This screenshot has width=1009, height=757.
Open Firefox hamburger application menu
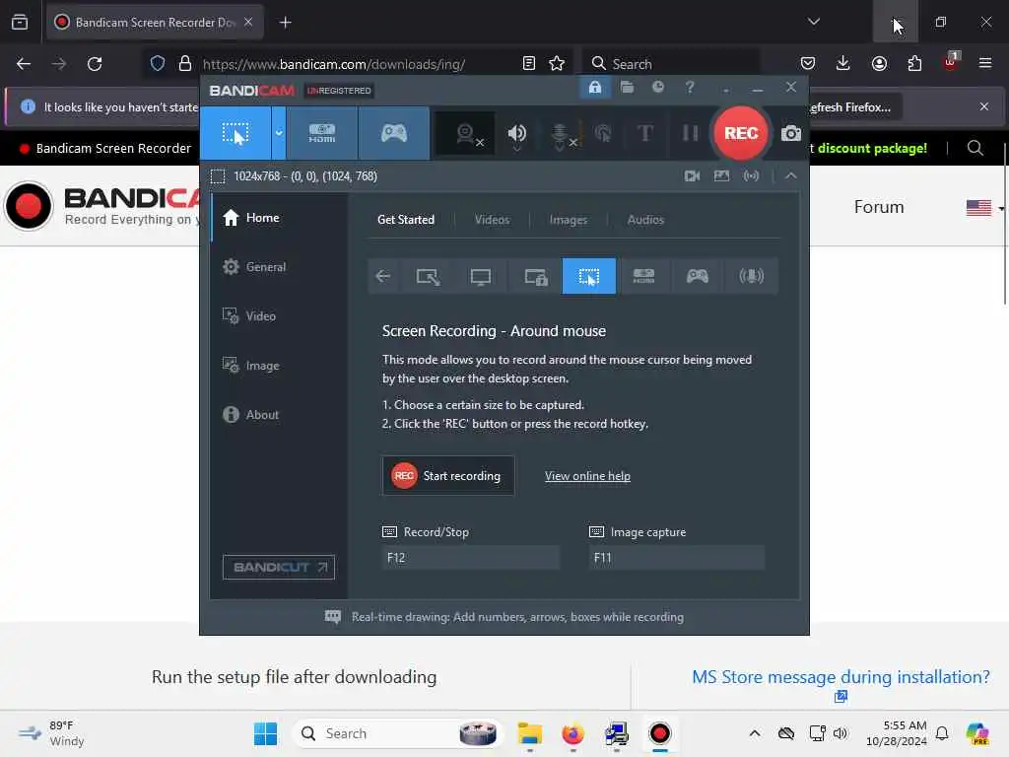click(984, 64)
